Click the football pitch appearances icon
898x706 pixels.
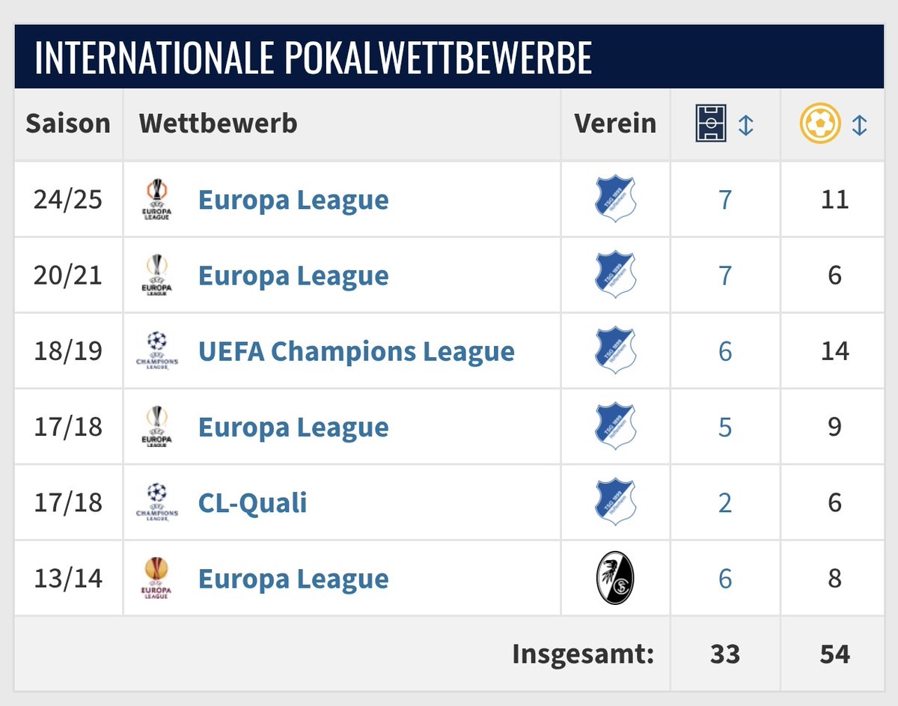click(x=711, y=124)
